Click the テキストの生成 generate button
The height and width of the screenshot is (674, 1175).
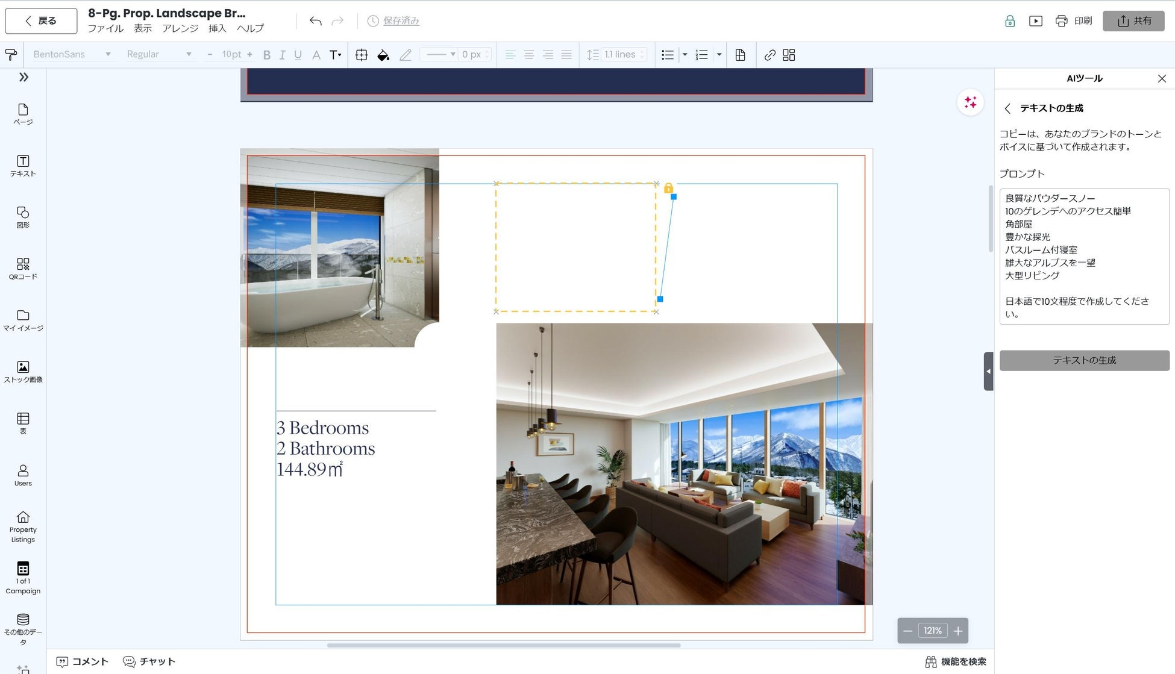pyautogui.click(x=1084, y=360)
